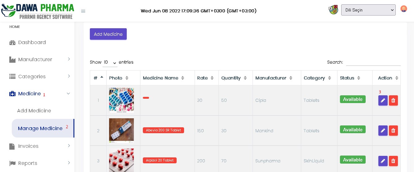Click the purple Add Medicine button
Screen dimensions: 414x172
(x=108, y=34)
